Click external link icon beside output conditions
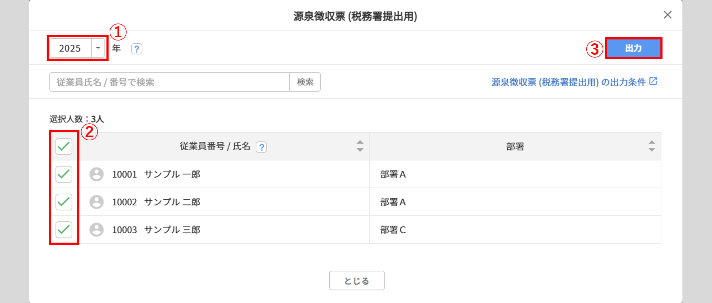The width and height of the screenshot is (712, 303). (653, 81)
